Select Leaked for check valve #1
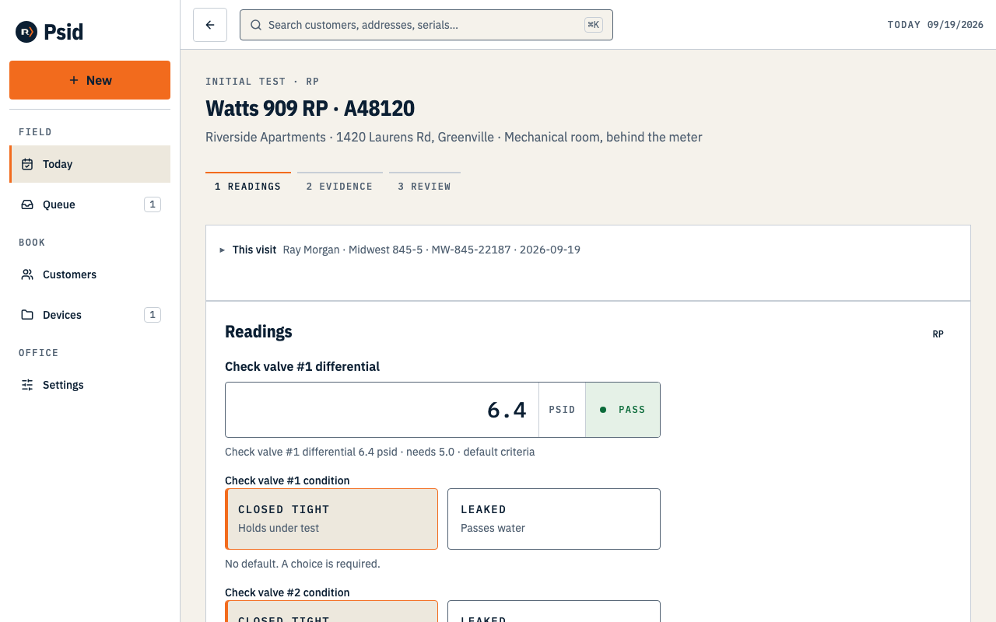996x622 pixels. [554, 519]
